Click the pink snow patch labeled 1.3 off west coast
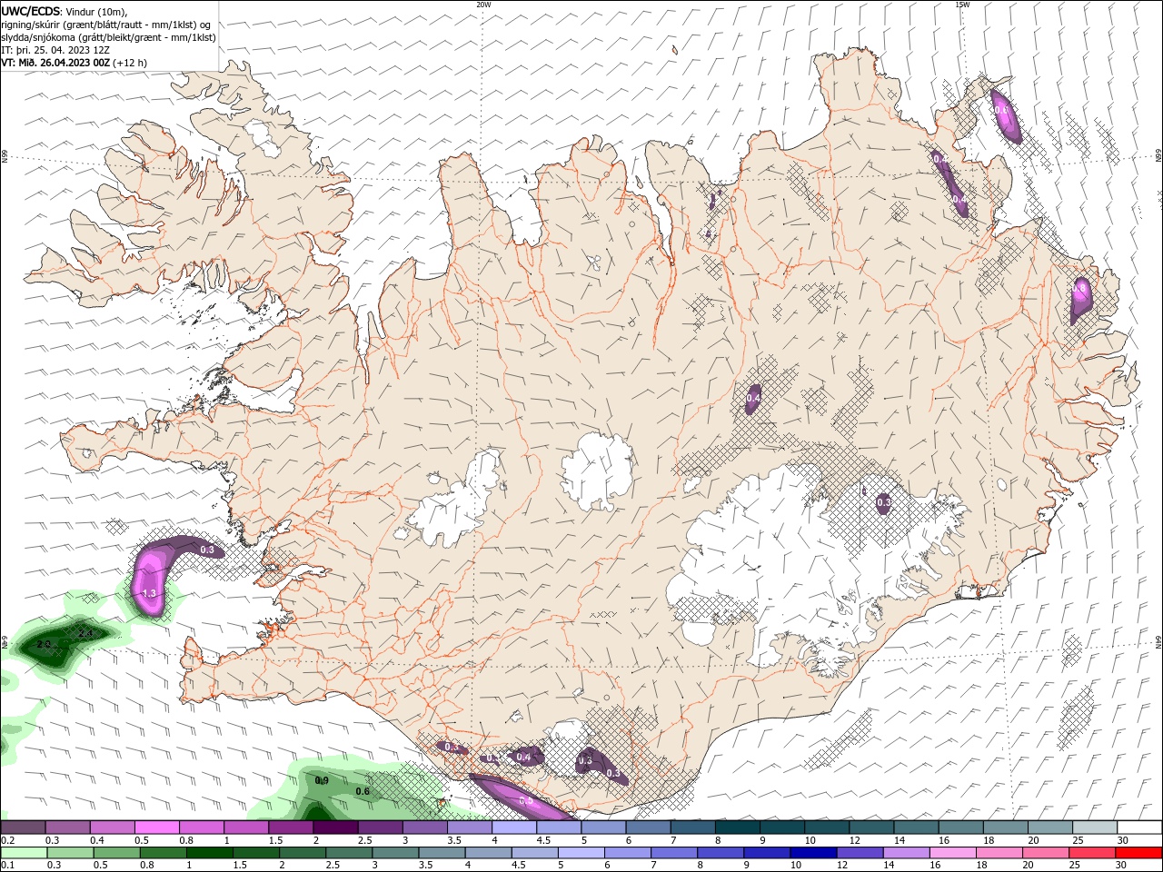The height and width of the screenshot is (872, 1163). [x=150, y=581]
